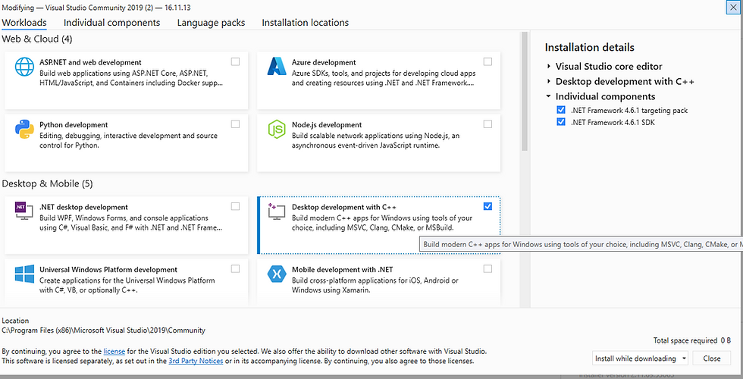Collapse the Individual components section

tap(549, 96)
